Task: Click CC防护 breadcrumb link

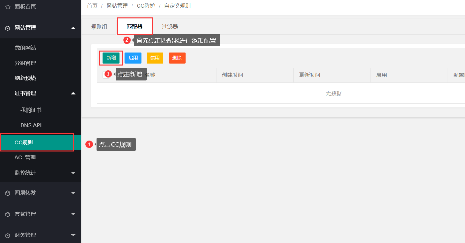Action: click(146, 6)
